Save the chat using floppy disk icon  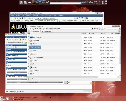pyautogui.click(x=7, y=40)
